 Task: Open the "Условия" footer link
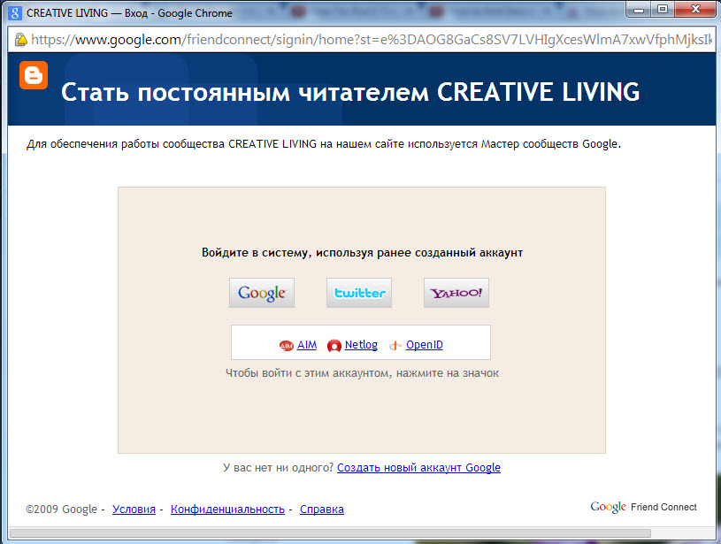coord(134,509)
